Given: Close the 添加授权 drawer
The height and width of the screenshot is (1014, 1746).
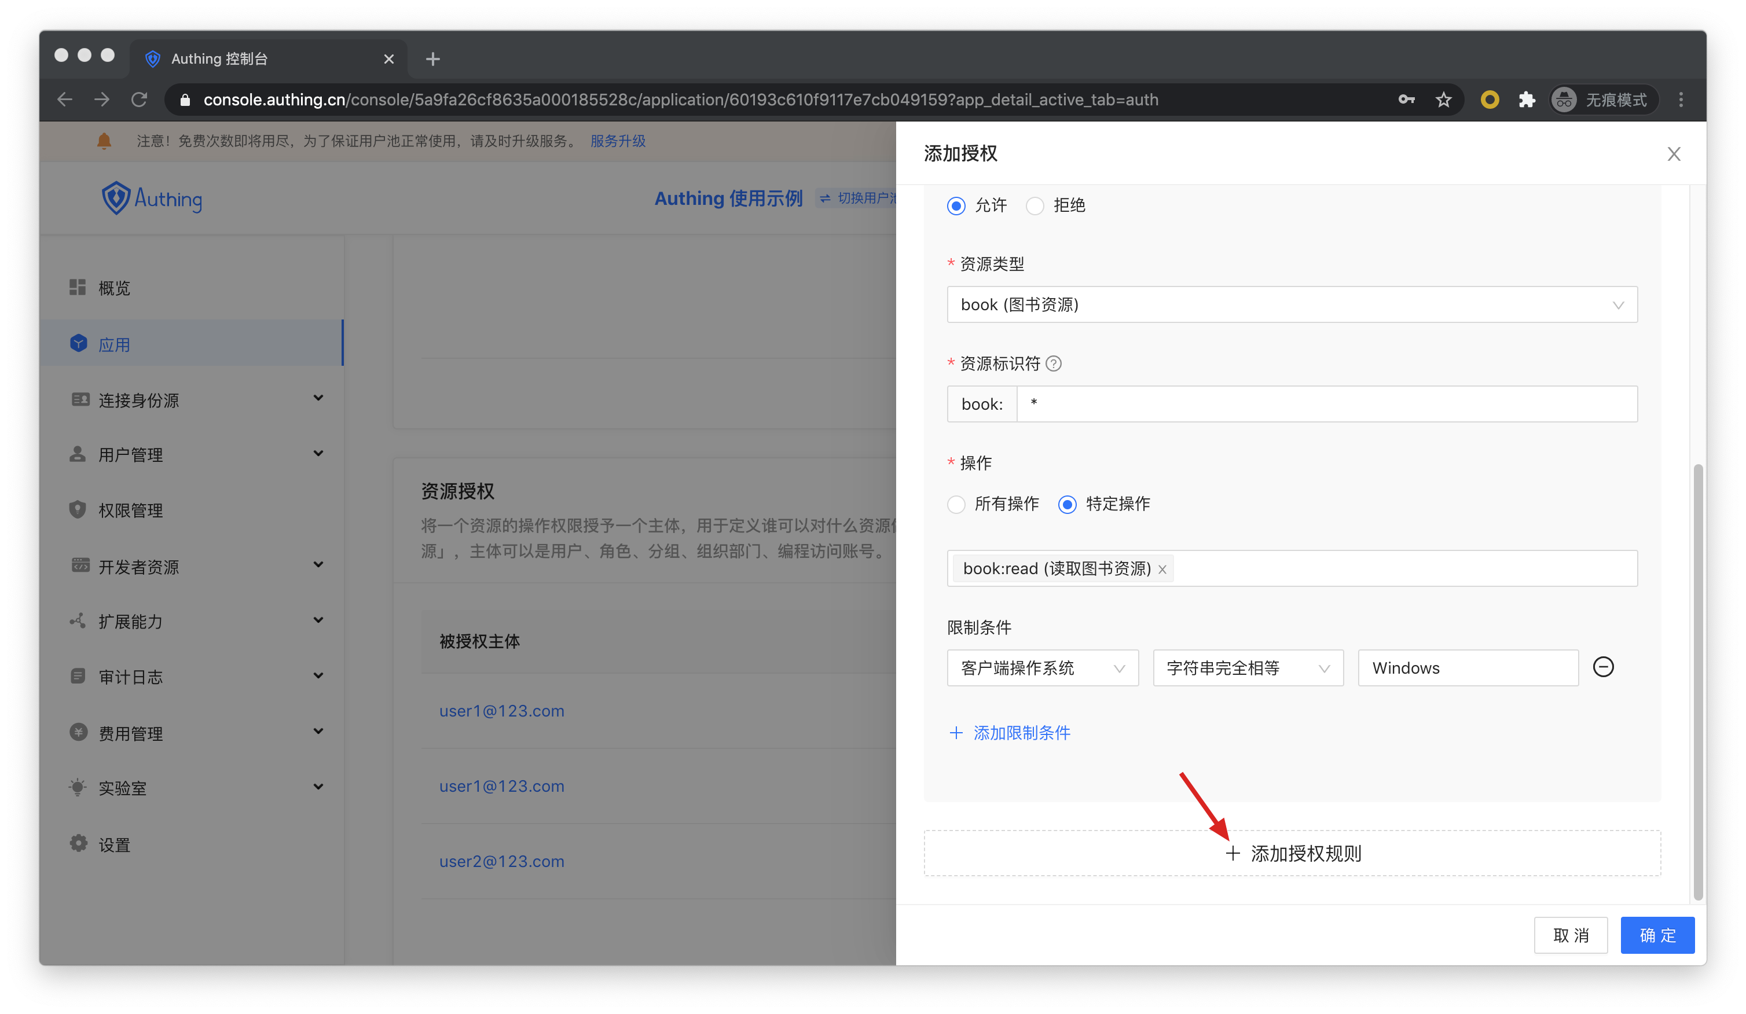Looking at the screenshot, I should [1673, 154].
